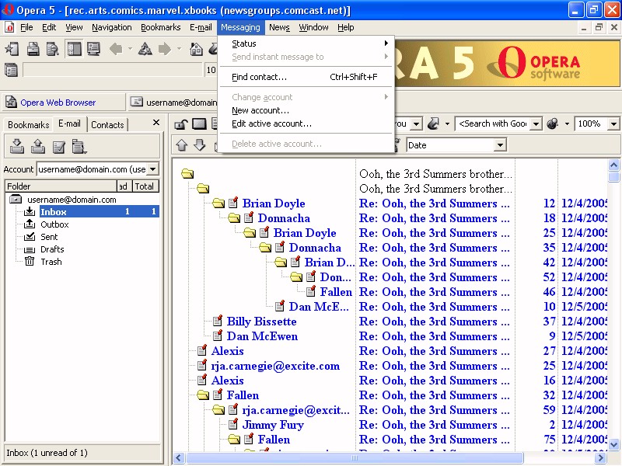The height and width of the screenshot is (466, 622).
Task: Open the Bookmarks menu
Action: (x=161, y=27)
